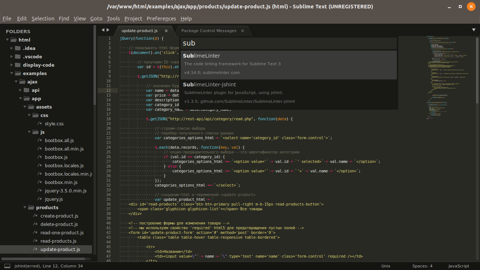
Task: Open the Goto menu
Action: 96,19
